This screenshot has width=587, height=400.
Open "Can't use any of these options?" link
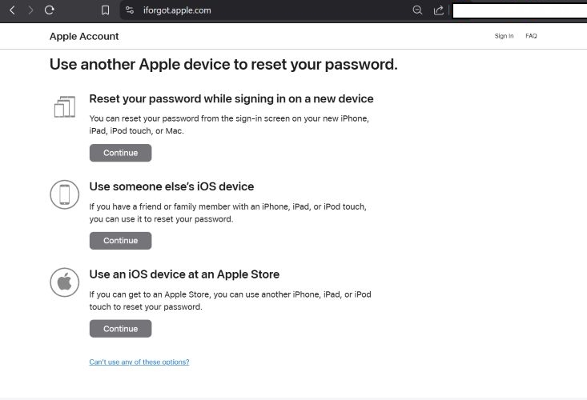[x=139, y=362]
